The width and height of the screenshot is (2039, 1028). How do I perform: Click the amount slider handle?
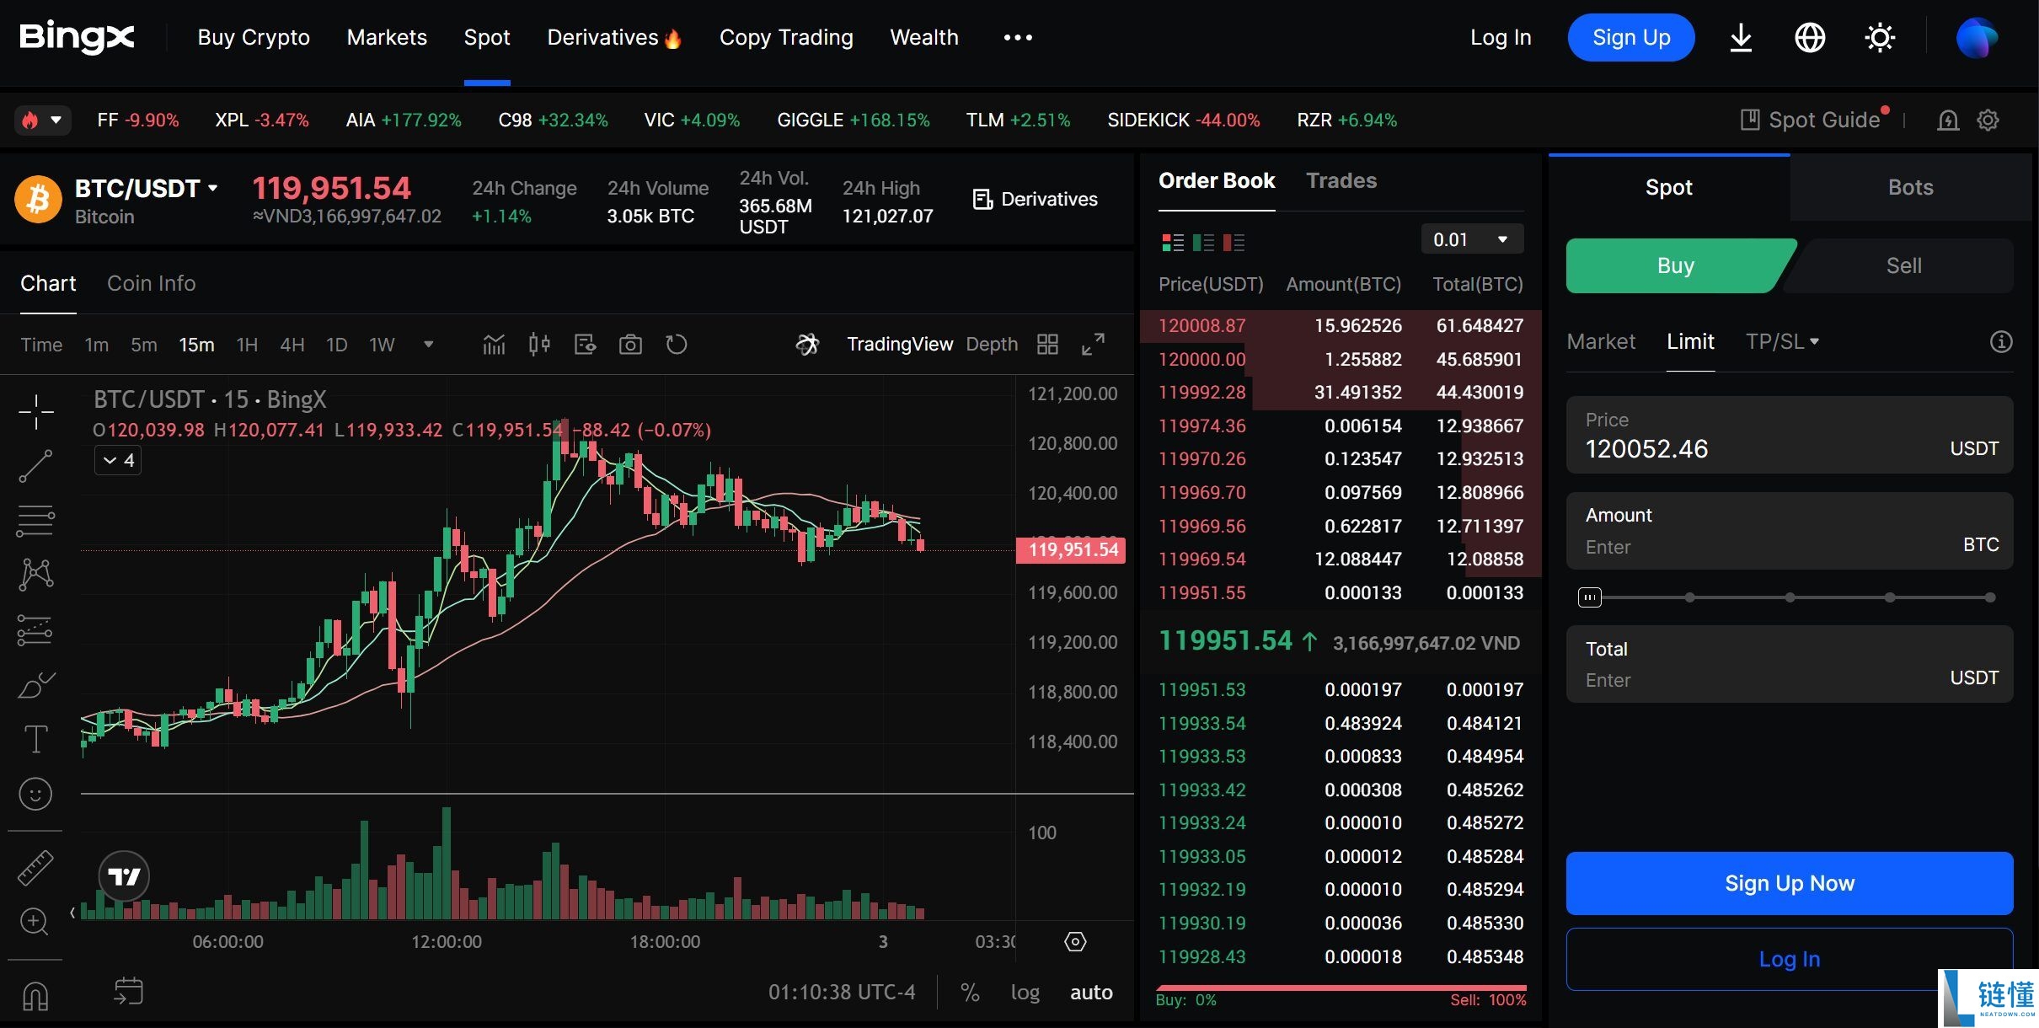click(1589, 597)
